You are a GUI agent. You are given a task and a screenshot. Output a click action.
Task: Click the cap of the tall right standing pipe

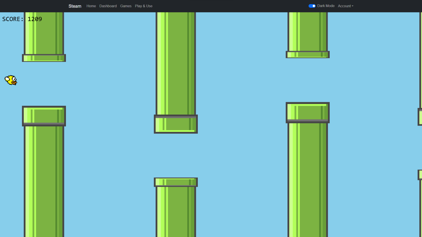(308, 112)
